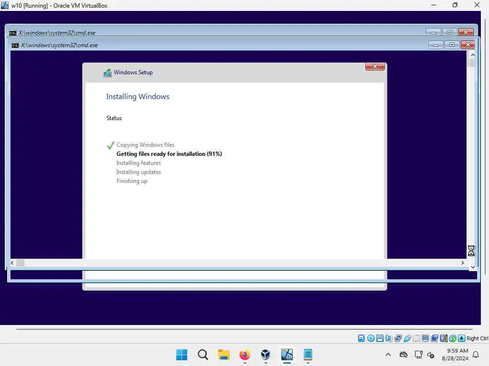Click the muted volume tray icon
The height and width of the screenshot is (366, 489).
click(x=431, y=355)
